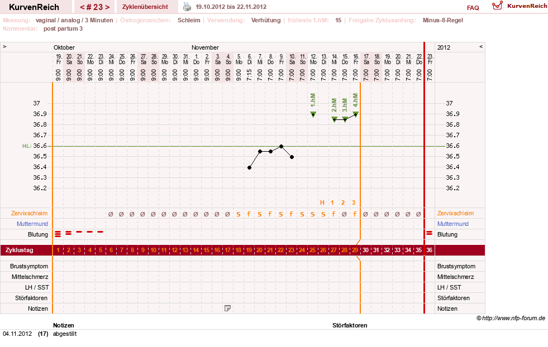This screenshot has height=347, width=548.
Task: Open the nfp-forum.de copyright link
Action: pyautogui.click(x=511, y=318)
